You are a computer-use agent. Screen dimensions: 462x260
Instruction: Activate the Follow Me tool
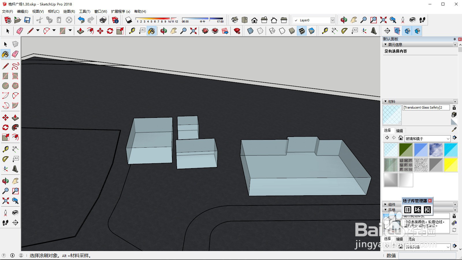coord(15,127)
